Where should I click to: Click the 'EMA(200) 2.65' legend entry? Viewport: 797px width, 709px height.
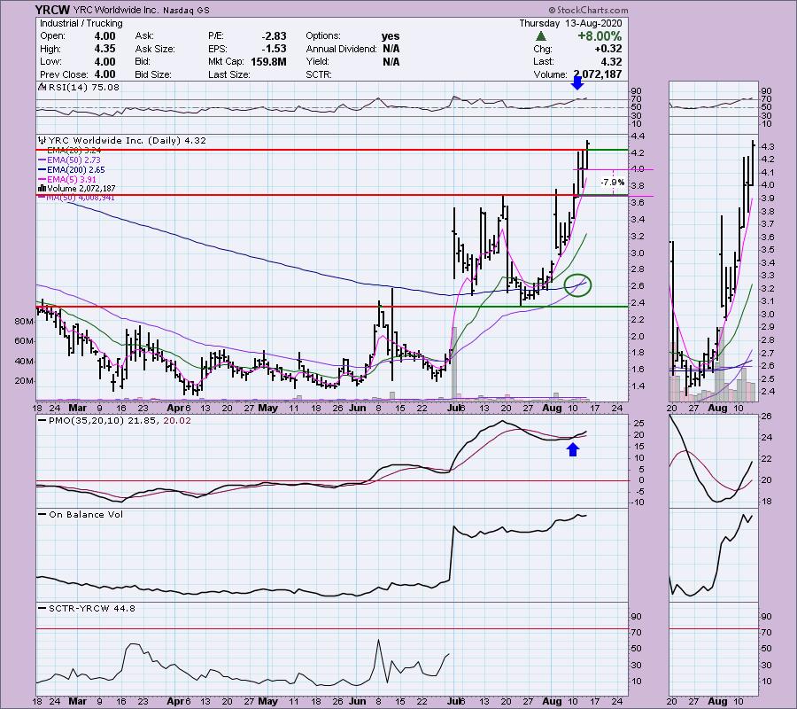(x=76, y=170)
